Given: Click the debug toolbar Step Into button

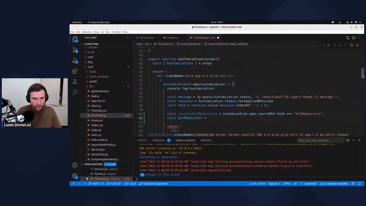Looking at the screenshot, I should tap(340, 45).
